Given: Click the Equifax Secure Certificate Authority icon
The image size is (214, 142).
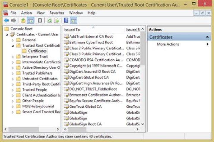Looking at the screenshot, I should click(66, 101).
